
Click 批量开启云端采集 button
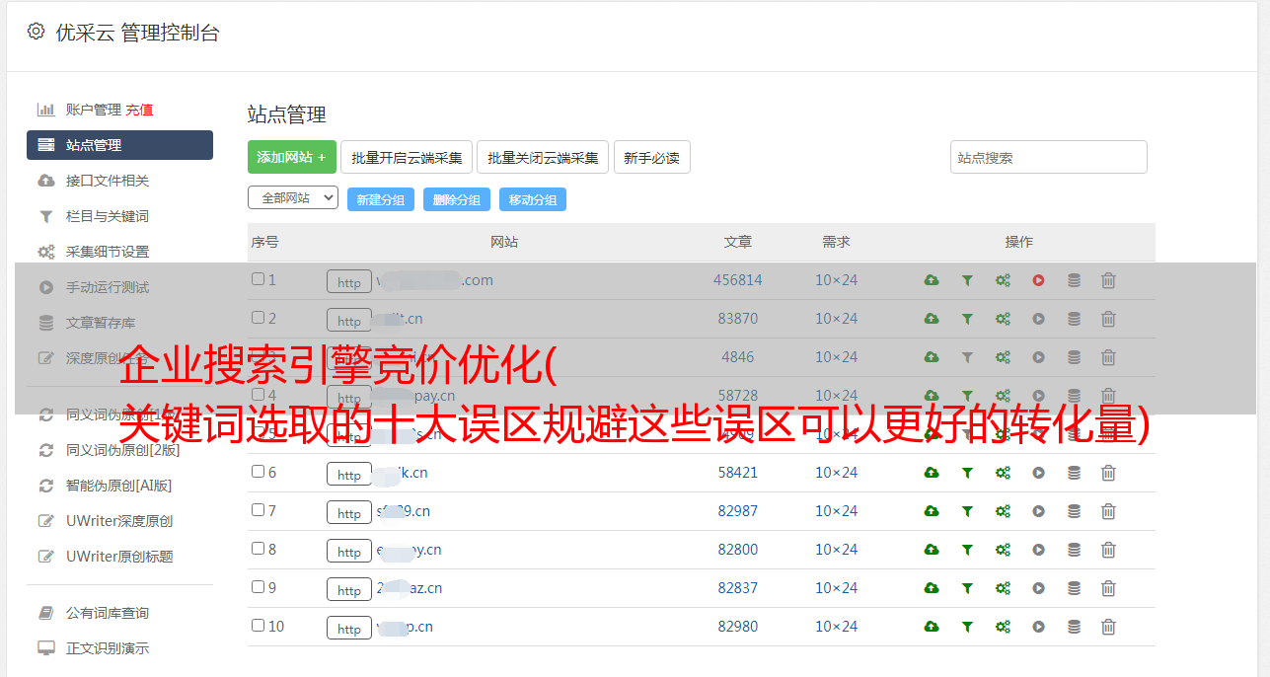(x=407, y=157)
